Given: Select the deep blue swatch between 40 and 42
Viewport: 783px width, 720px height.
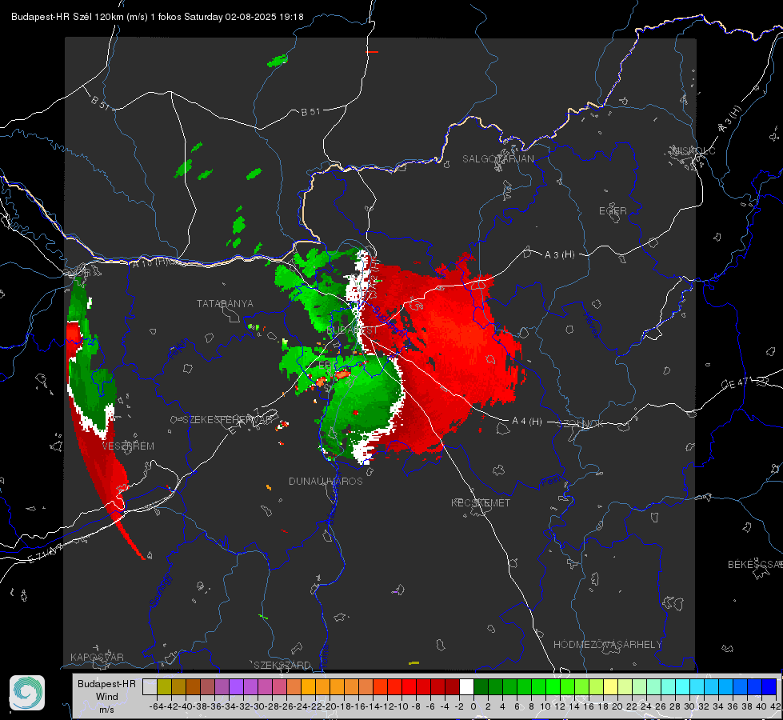Looking at the screenshot, I should (x=769, y=686).
